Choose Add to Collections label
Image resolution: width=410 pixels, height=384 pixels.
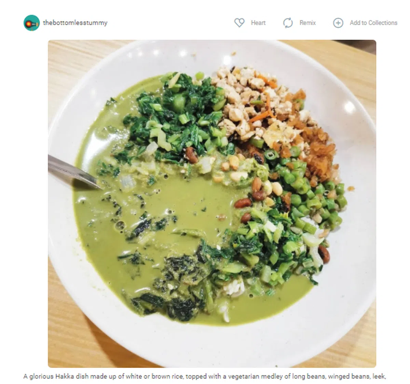pos(373,23)
